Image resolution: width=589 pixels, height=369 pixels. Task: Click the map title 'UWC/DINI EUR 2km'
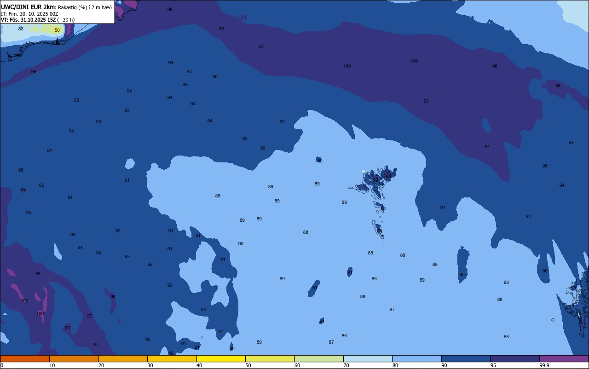click(28, 7)
